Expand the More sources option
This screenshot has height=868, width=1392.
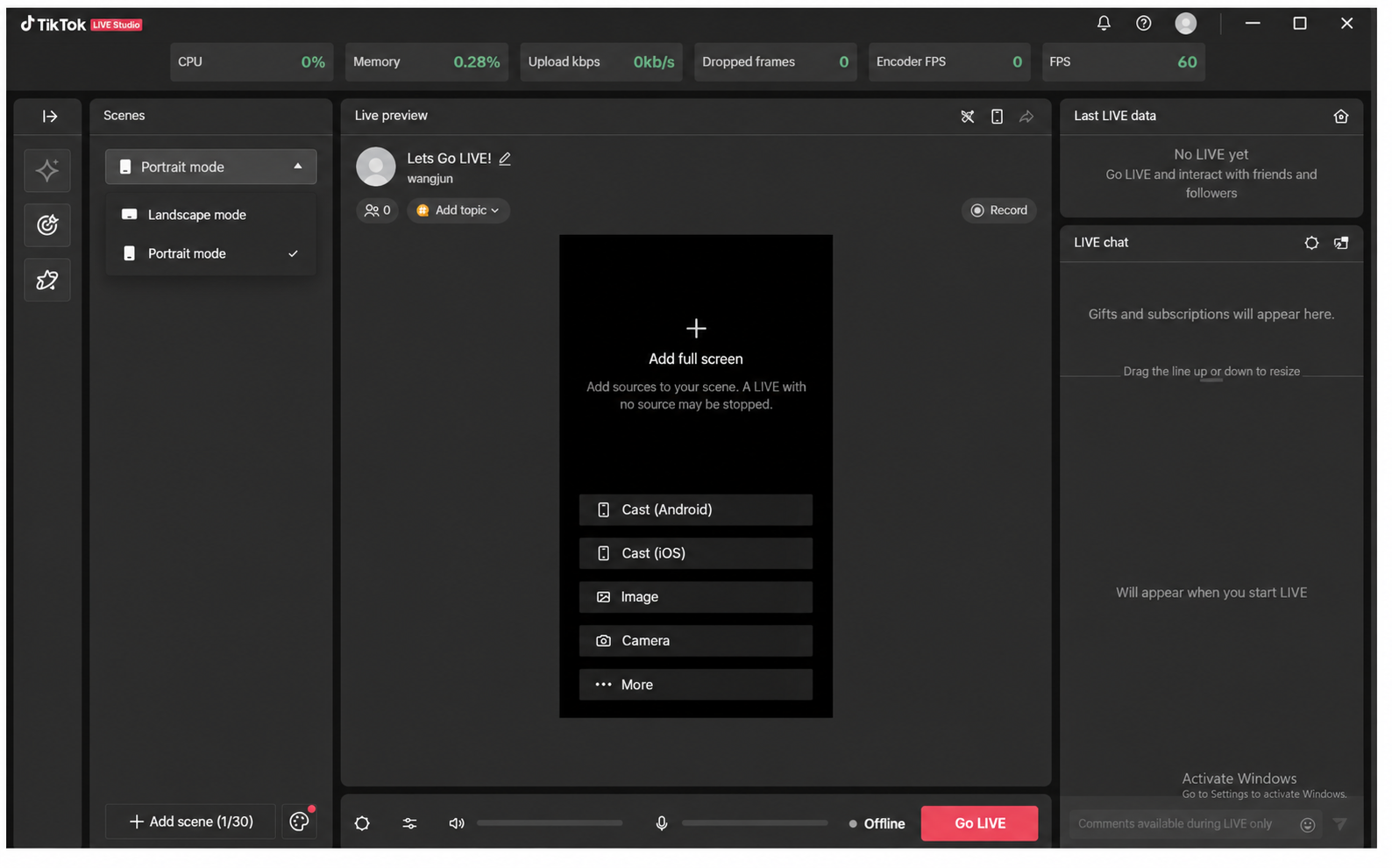[x=695, y=685]
